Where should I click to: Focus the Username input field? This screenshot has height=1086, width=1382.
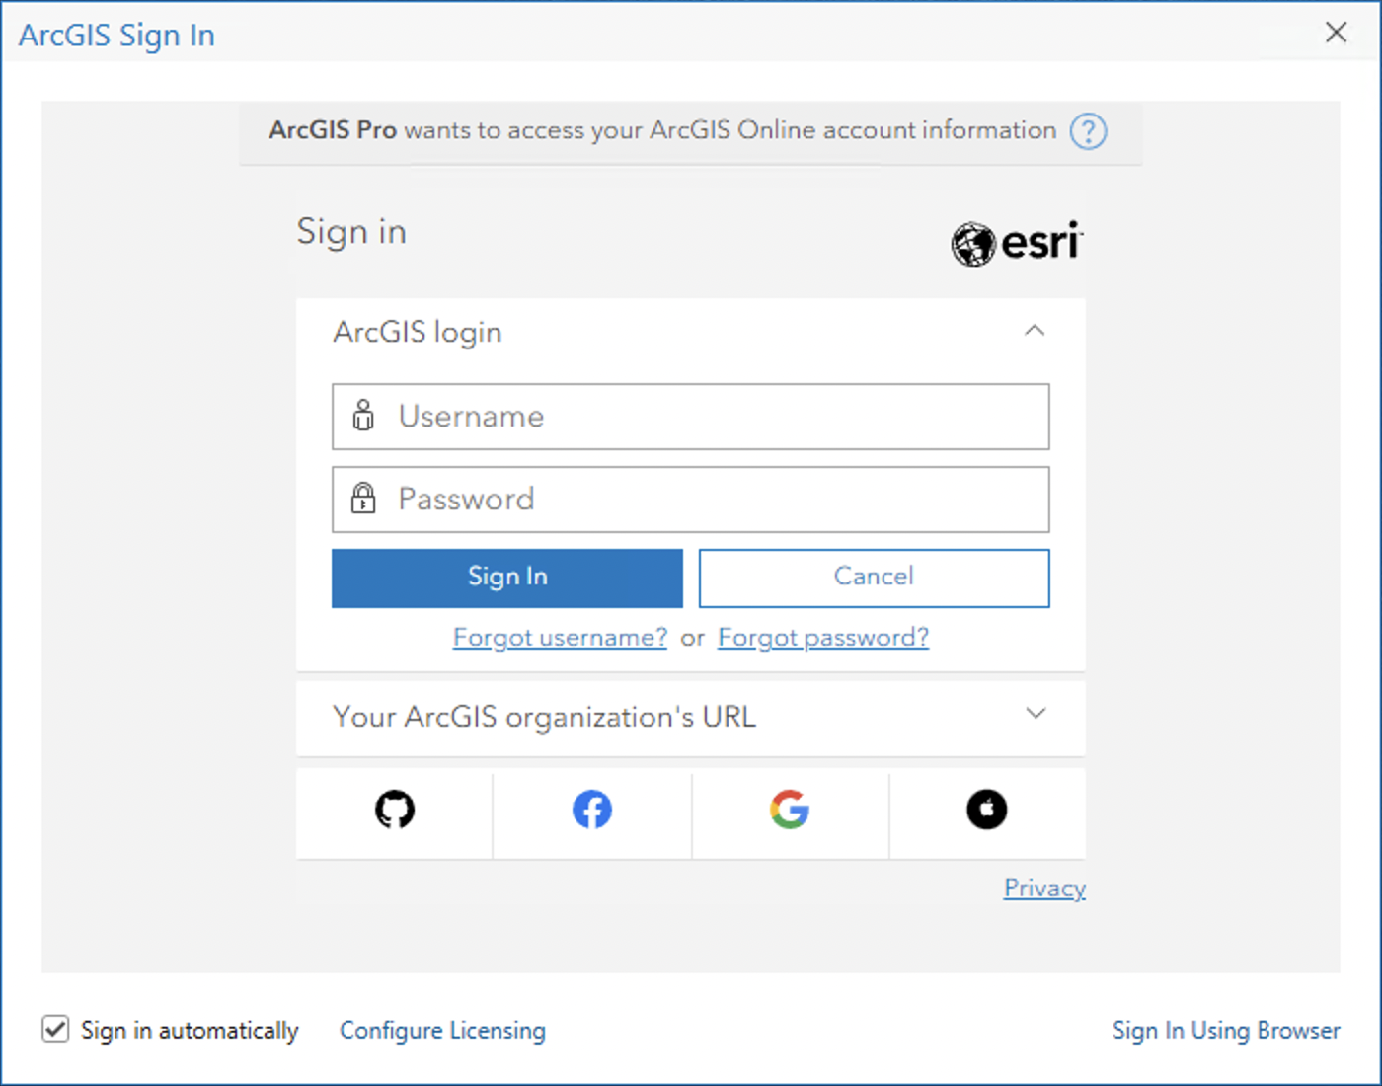coord(711,417)
